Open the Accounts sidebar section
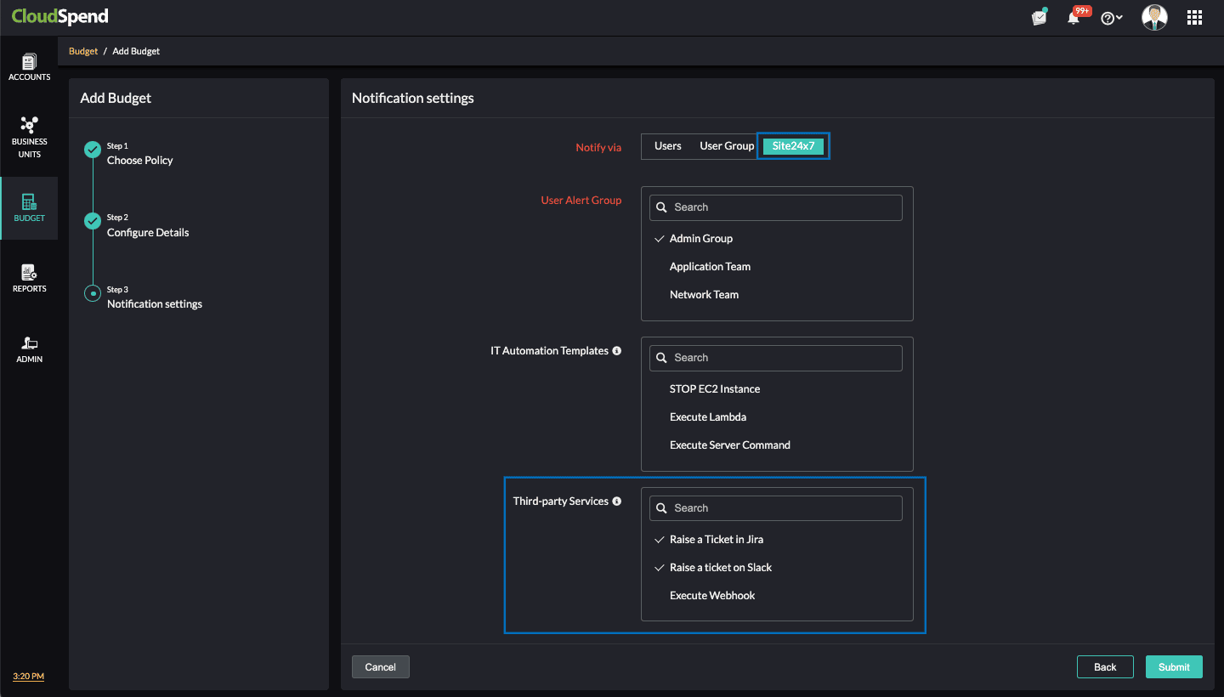This screenshot has height=697, width=1224. pyautogui.click(x=29, y=67)
